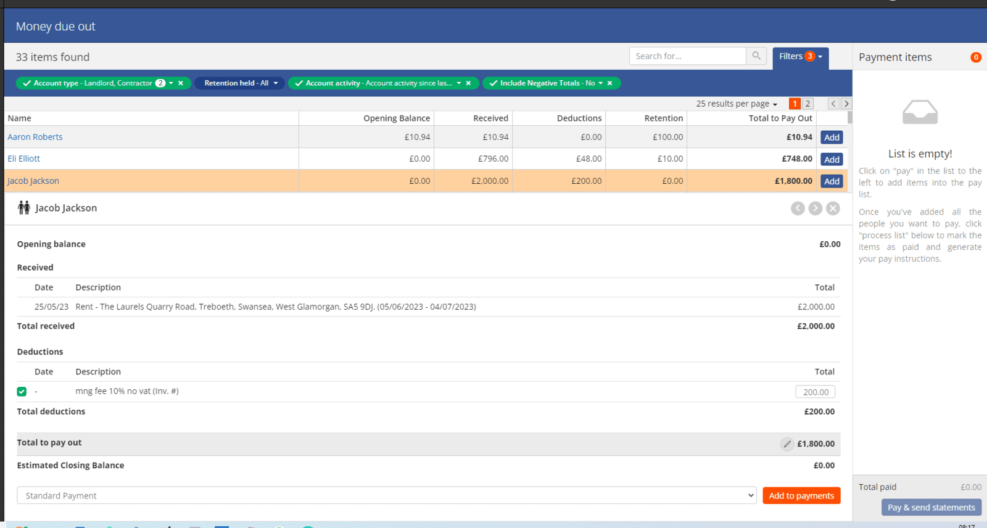Screen dimensions: 987x528
Task: Close the Jacob Jackson detail panel
Action: pyautogui.click(x=833, y=208)
